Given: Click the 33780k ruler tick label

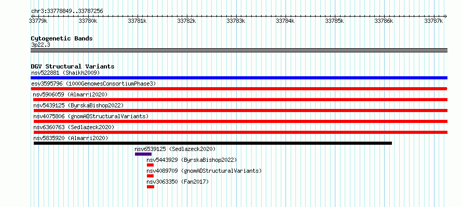Looking at the screenshot, I should coord(88,21).
